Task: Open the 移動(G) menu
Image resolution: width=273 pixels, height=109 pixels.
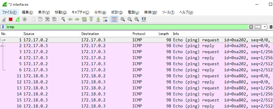Action: point(61,12)
